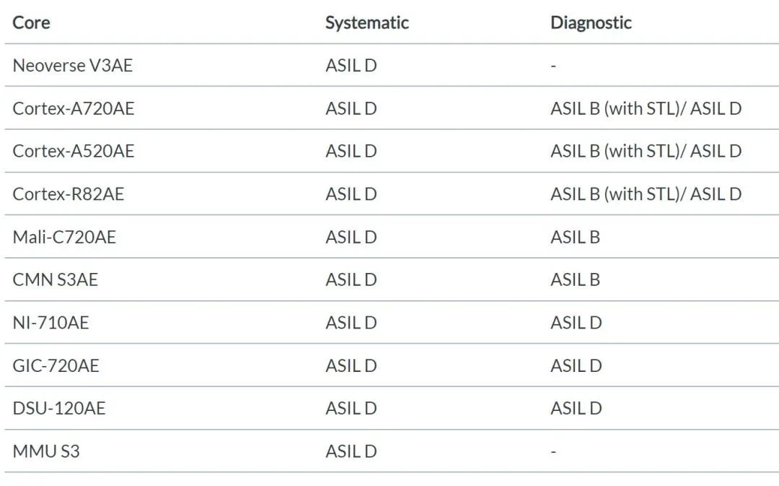Screen dimensions: 779x486
Task: Click the Cortex-R82AE row label
Action: tap(69, 194)
